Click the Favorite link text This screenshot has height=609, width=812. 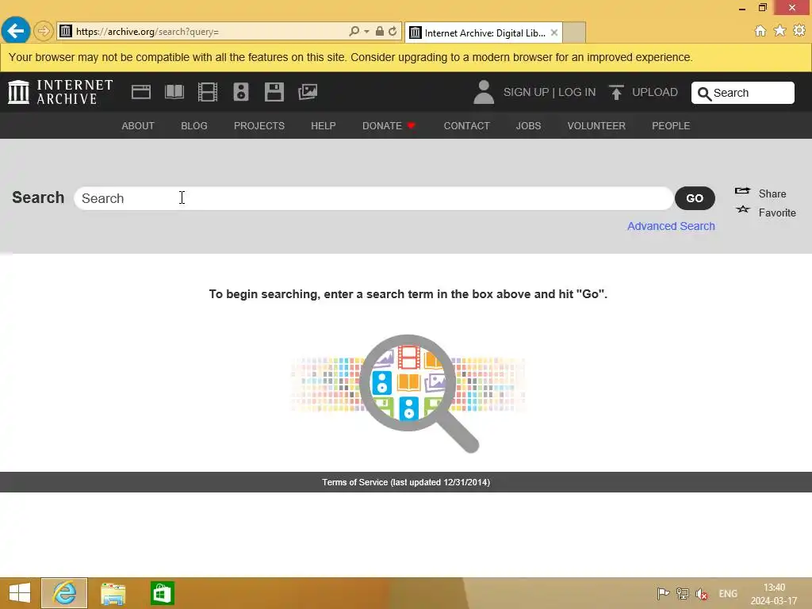tap(777, 213)
